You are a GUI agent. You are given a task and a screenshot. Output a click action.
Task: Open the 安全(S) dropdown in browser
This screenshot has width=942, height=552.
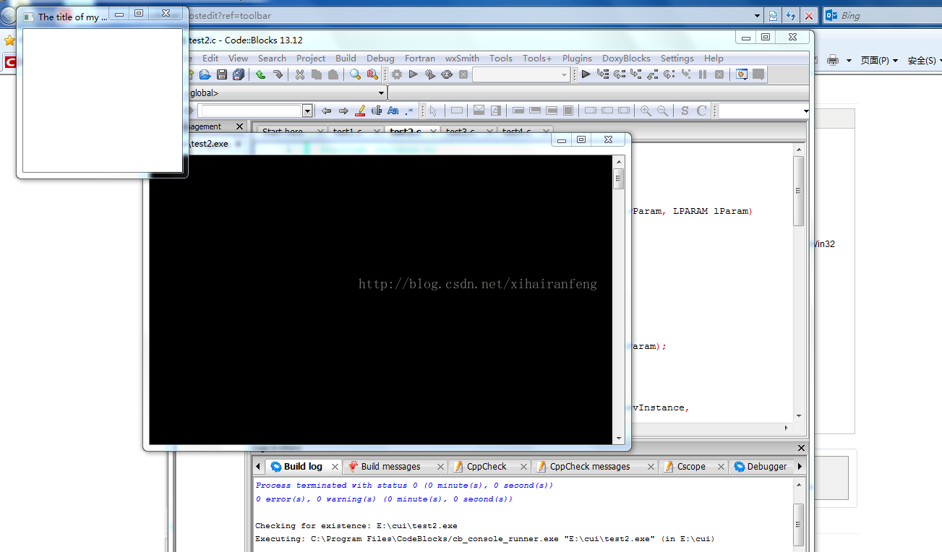pos(925,61)
